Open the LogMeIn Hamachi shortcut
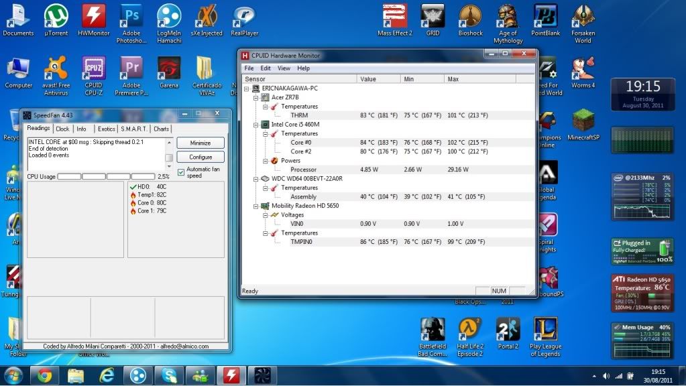 tap(169, 23)
